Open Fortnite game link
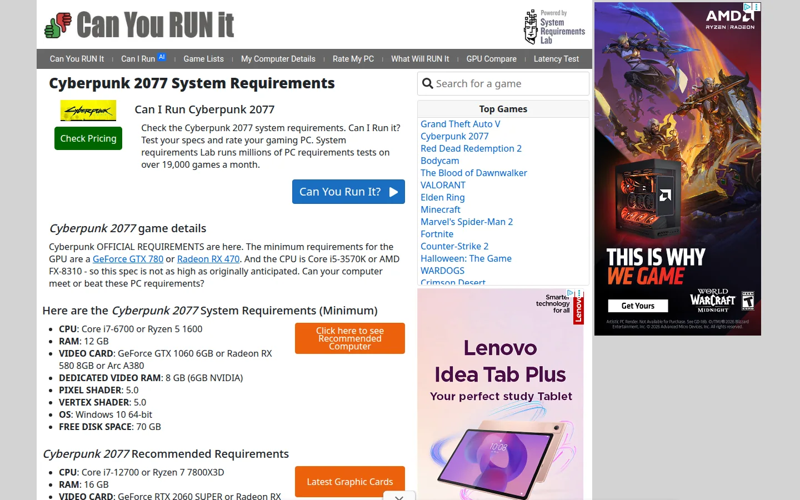The image size is (800, 500). pos(437,234)
